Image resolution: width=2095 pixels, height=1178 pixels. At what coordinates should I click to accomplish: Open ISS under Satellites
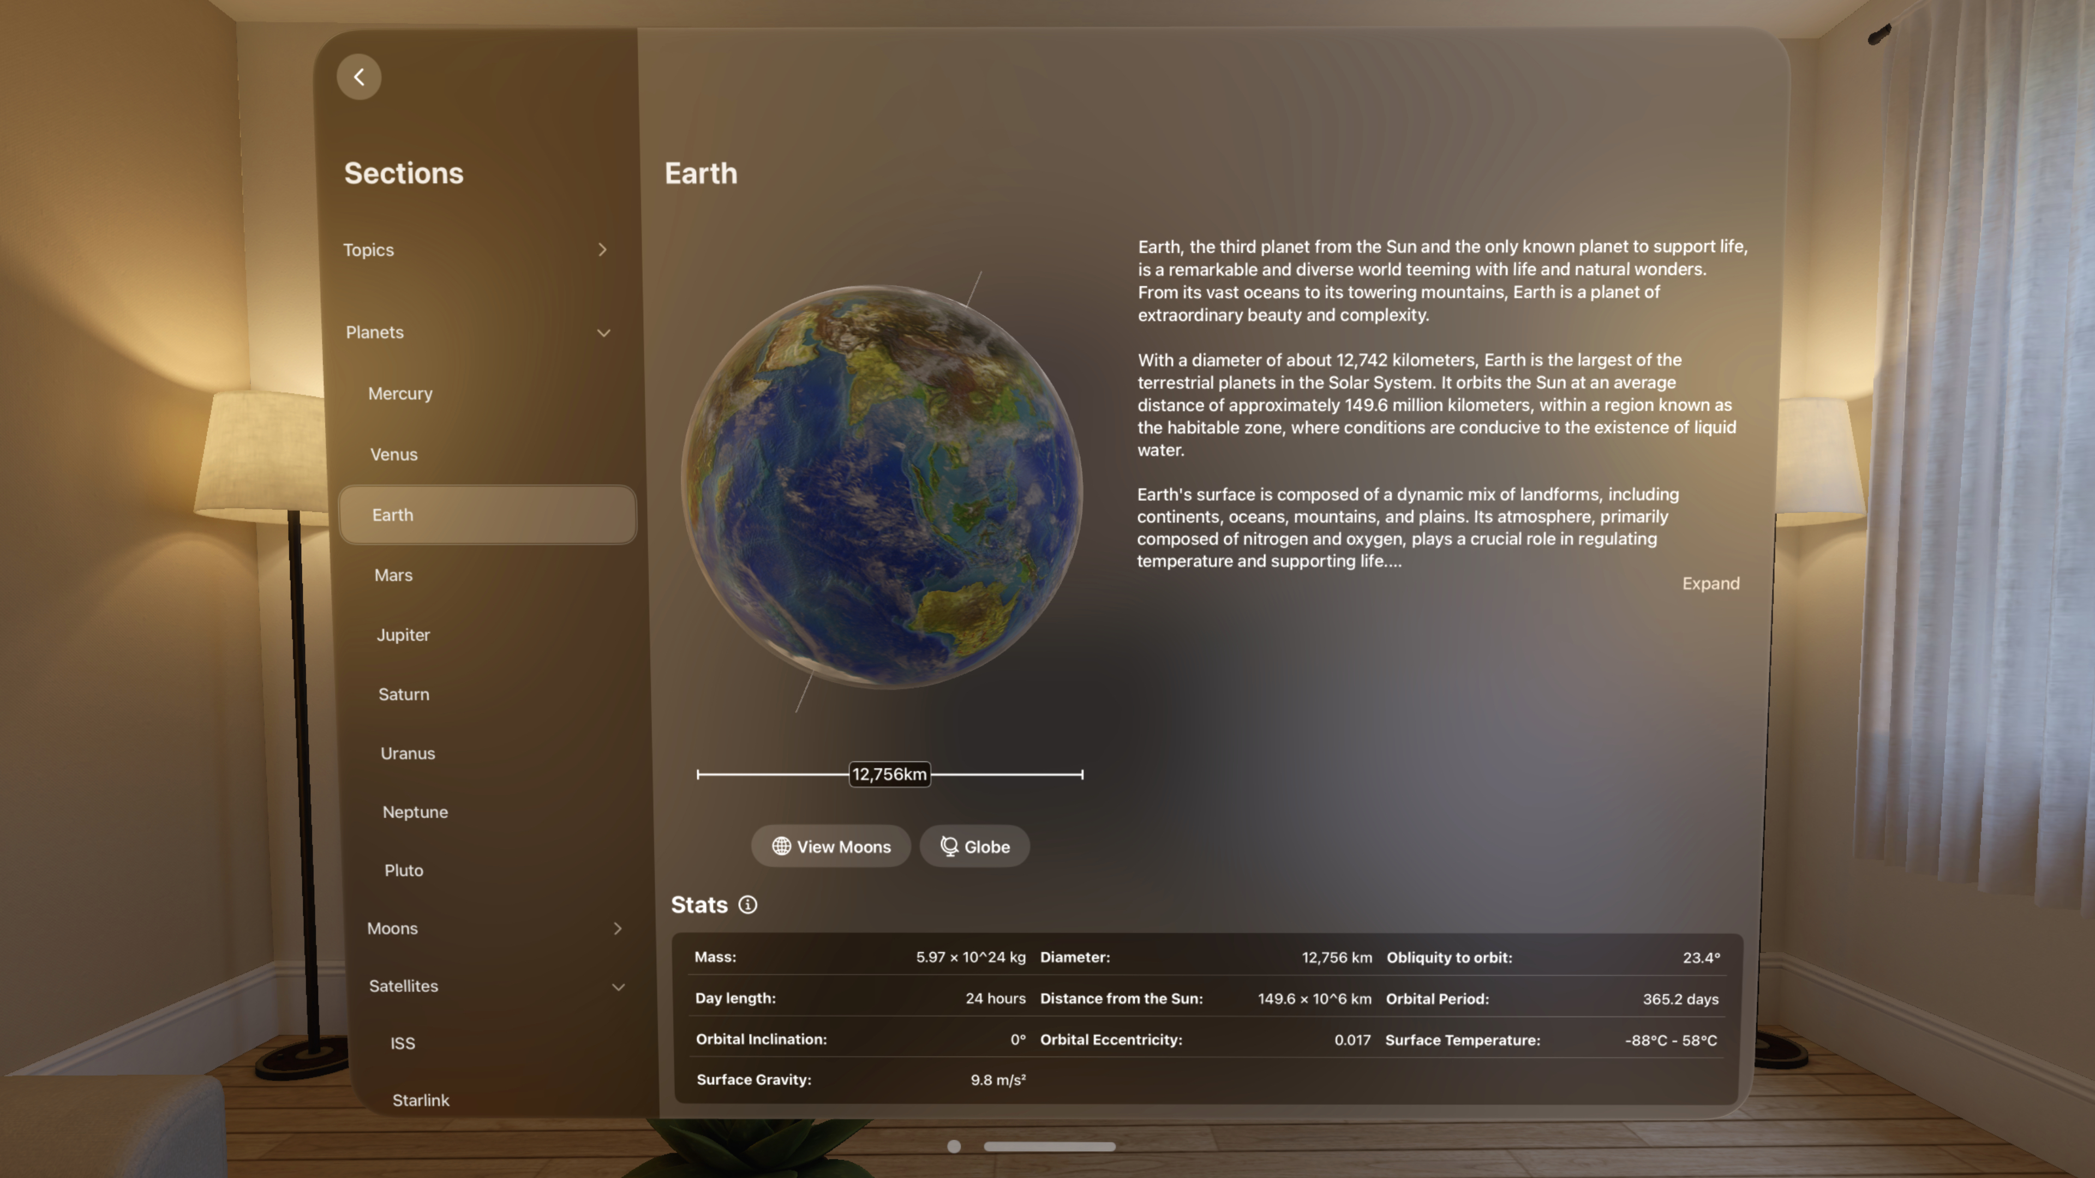403,1043
